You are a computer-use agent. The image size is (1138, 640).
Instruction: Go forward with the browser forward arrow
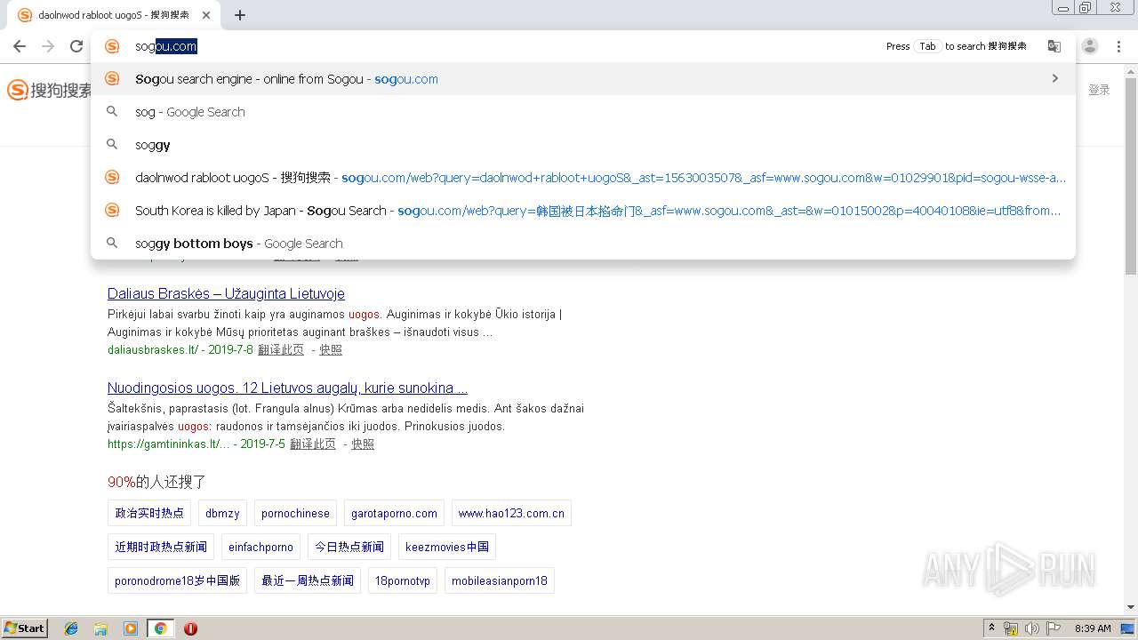coord(48,46)
